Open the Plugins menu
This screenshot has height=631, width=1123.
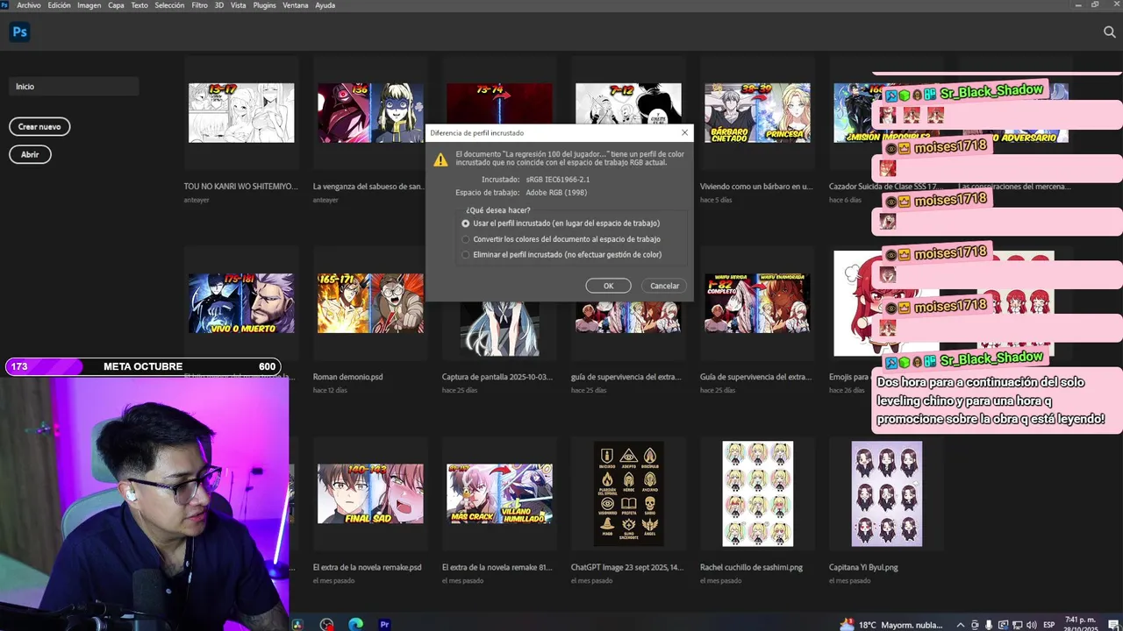click(264, 5)
